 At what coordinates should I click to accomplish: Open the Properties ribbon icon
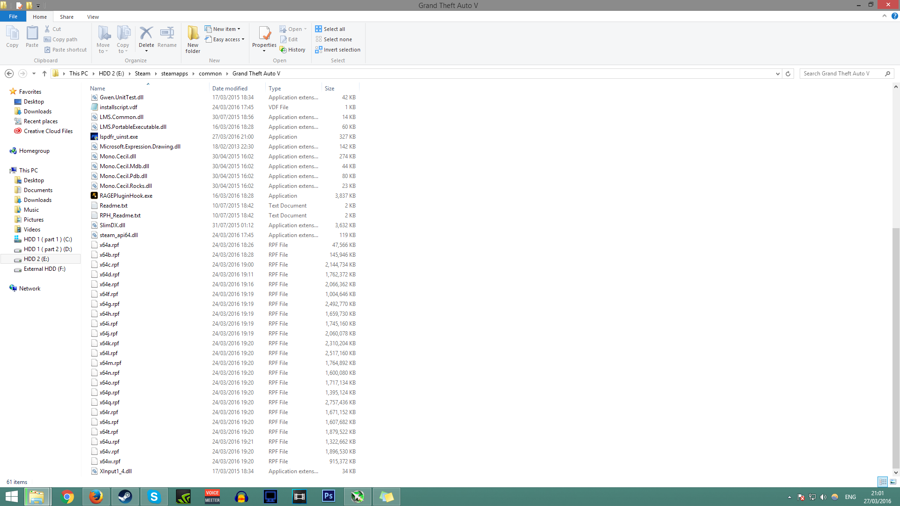pos(264,34)
